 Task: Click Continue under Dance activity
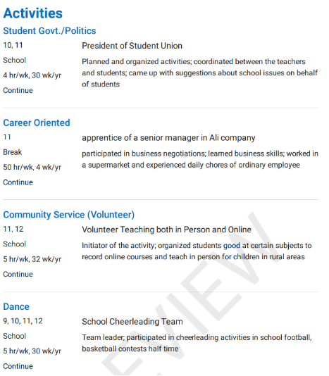point(18,366)
